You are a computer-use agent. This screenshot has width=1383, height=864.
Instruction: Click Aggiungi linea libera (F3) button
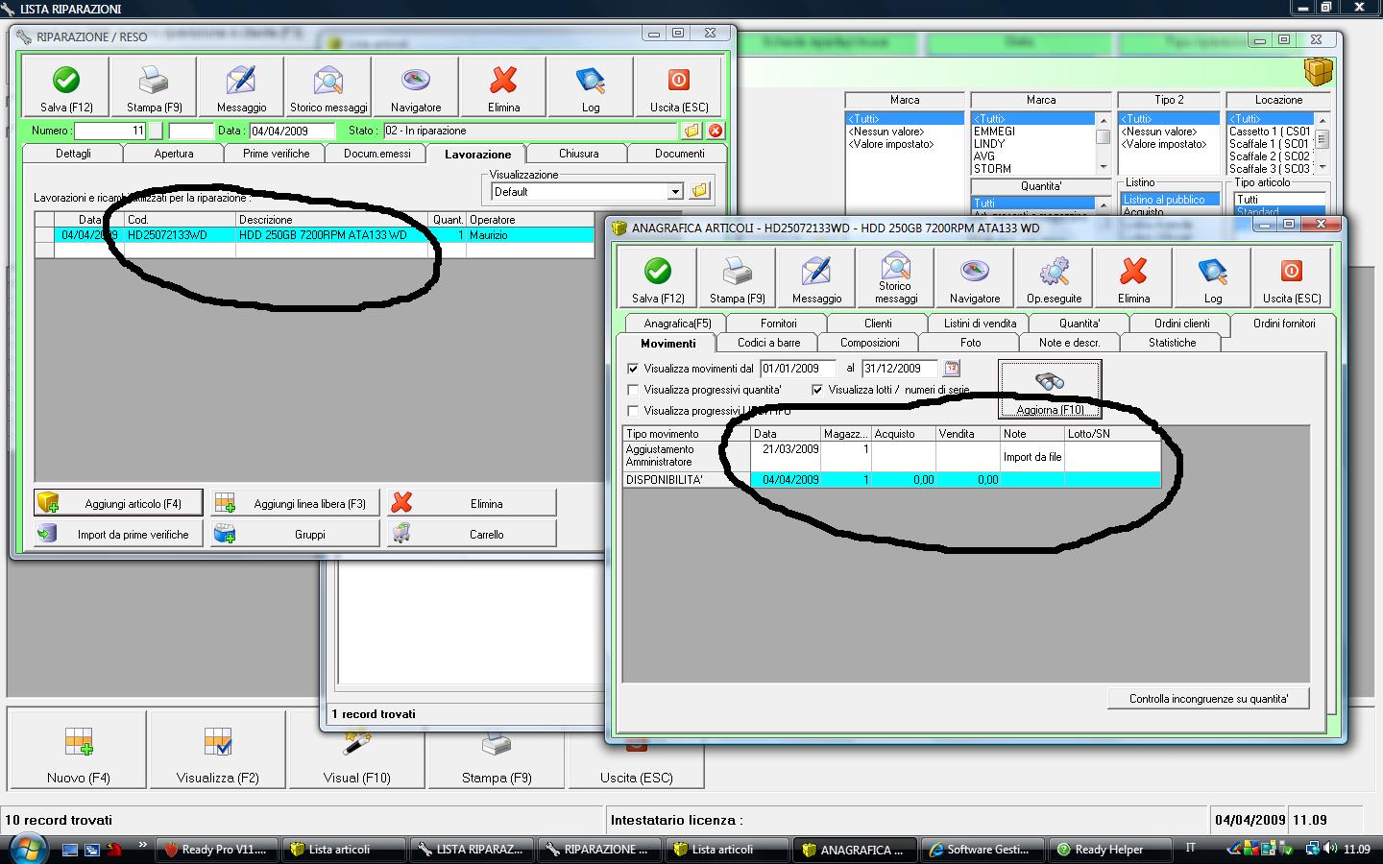[x=296, y=503]
